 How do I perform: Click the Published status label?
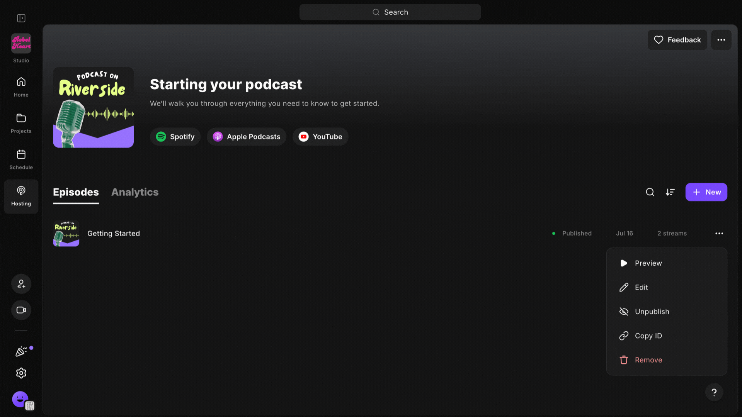(x=577, y=234)
